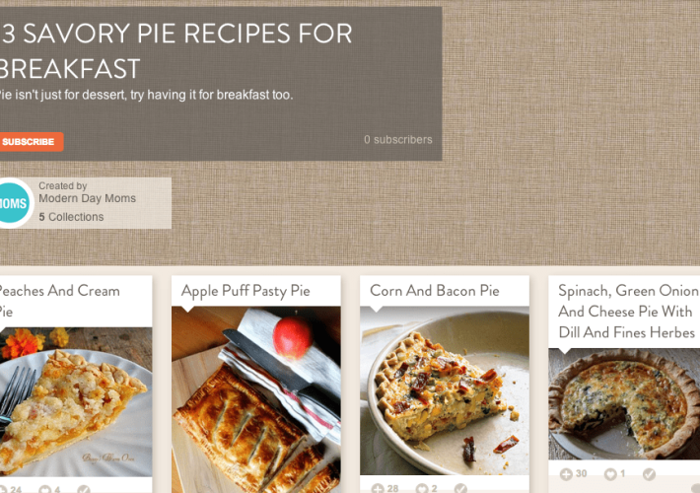
Task: Open the Modern Day Moms creator link
Action: [87, 198]
